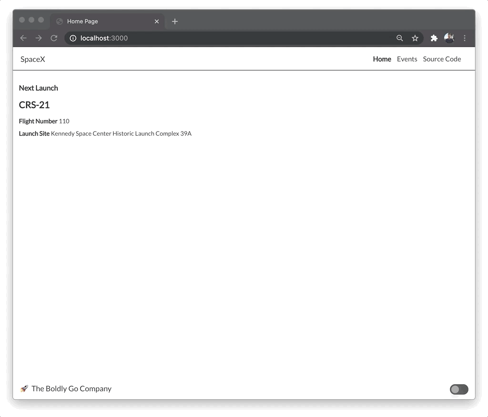This screenshot has height=417, width=488.
Task: Open the Chrome three-dot menu
Action: [465, 38]
